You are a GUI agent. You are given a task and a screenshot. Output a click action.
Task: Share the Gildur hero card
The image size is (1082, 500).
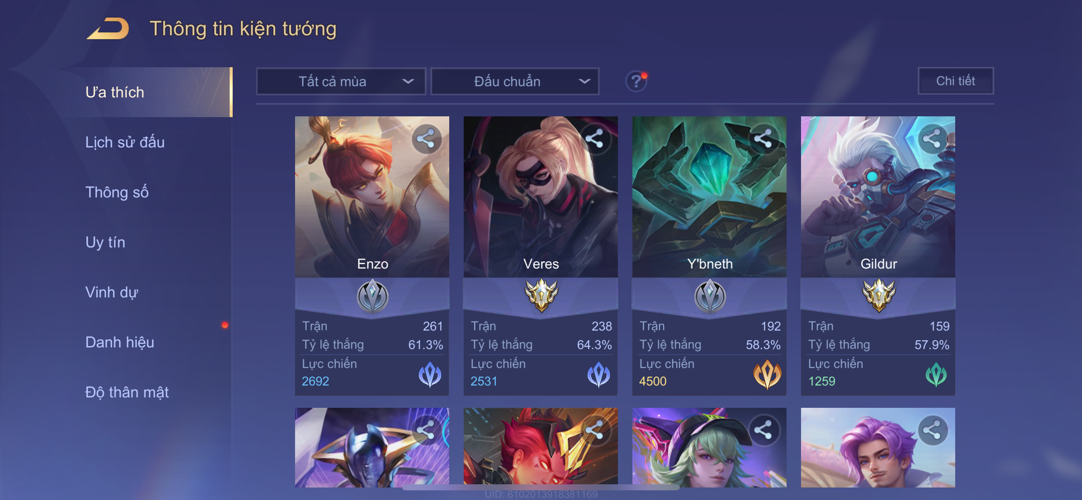pyautogui.click(x=931, y=138)
